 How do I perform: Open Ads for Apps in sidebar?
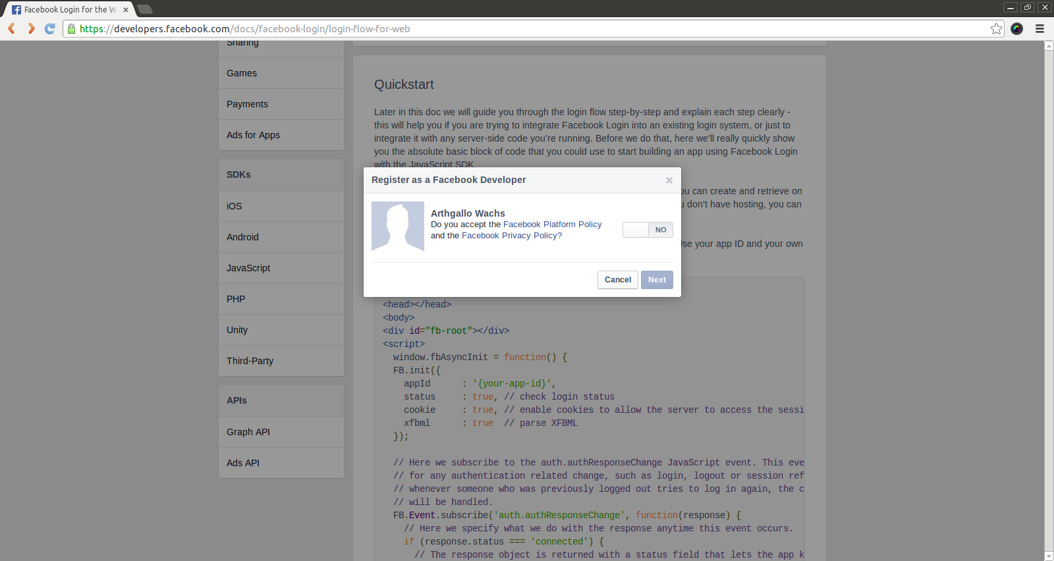tap(281, 135)
